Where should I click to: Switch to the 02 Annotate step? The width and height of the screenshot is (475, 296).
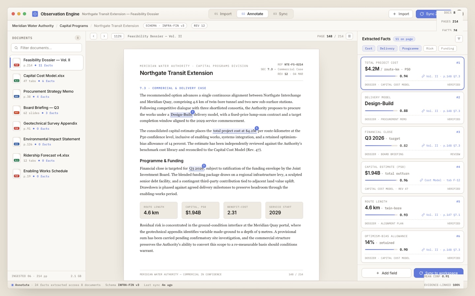[x=252, y=14]
